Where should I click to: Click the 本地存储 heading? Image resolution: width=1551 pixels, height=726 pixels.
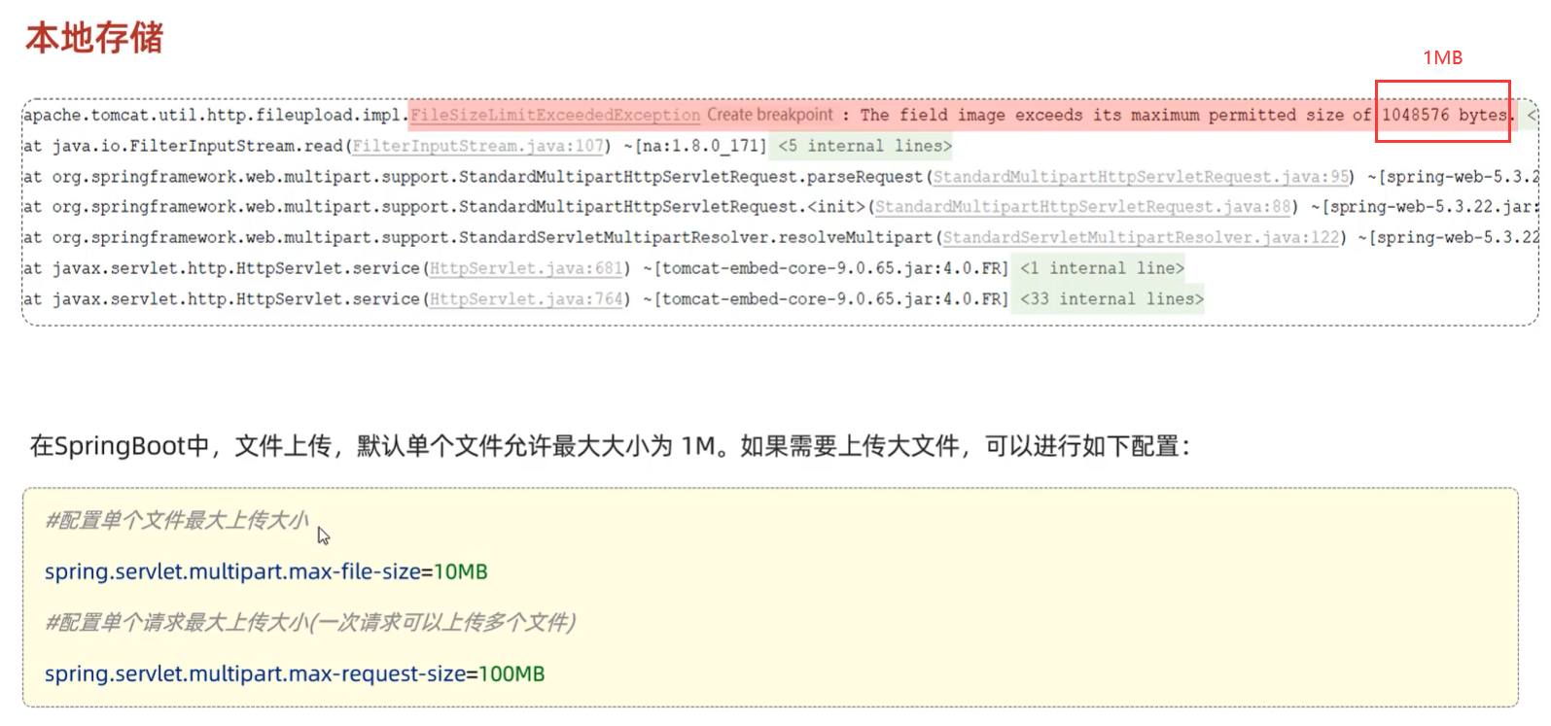[x=94, y=39]
